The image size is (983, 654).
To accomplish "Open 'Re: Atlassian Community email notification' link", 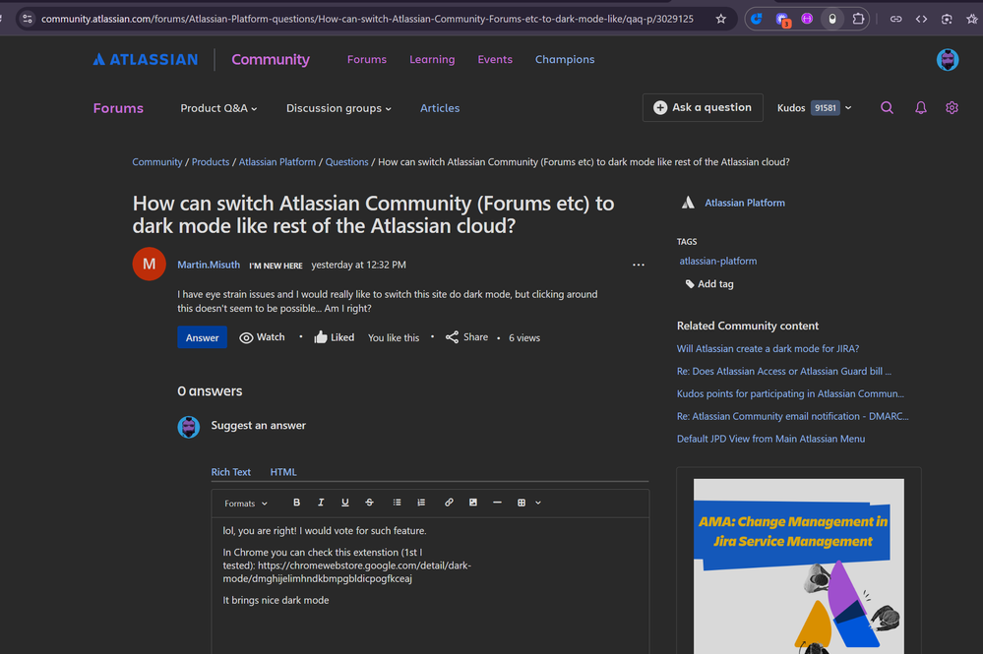I will point(792,416).
